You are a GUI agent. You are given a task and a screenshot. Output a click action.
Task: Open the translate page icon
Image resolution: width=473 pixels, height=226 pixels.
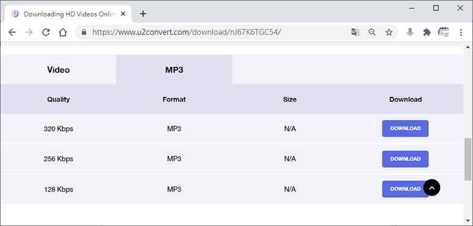[x=355, y=32]
